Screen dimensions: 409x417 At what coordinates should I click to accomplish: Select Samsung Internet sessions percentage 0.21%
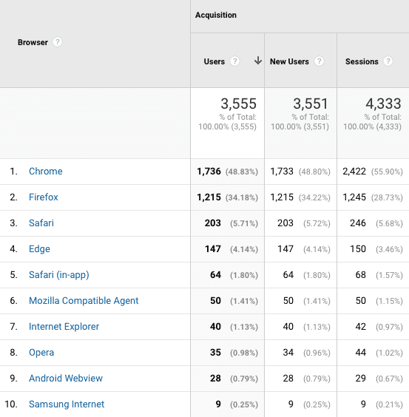tap(389, 404)
